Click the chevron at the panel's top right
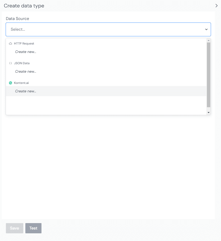Screen dimensions: 221x241 [216, 5]
